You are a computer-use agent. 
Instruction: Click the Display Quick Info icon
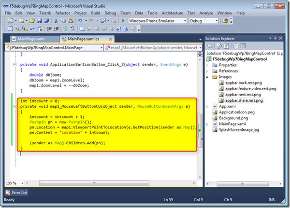[25, 29]
